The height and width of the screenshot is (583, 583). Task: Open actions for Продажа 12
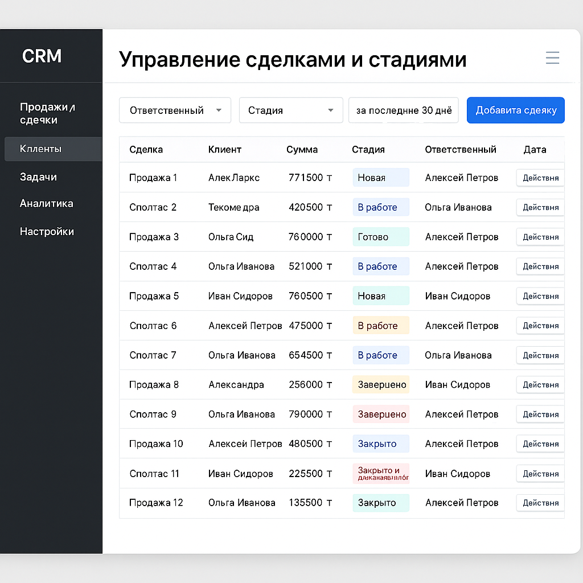(x=540, y=503)
